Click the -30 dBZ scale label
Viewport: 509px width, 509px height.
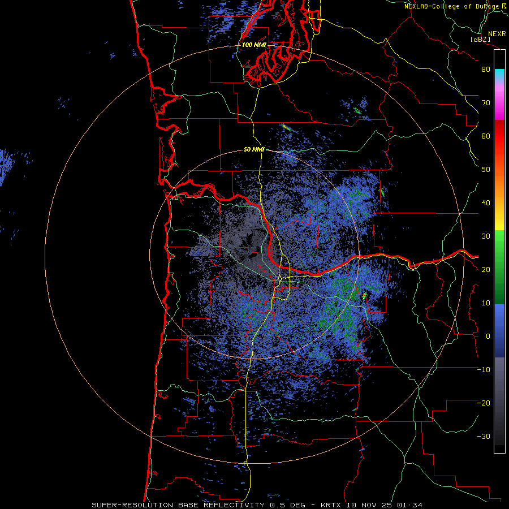[484, 437]
